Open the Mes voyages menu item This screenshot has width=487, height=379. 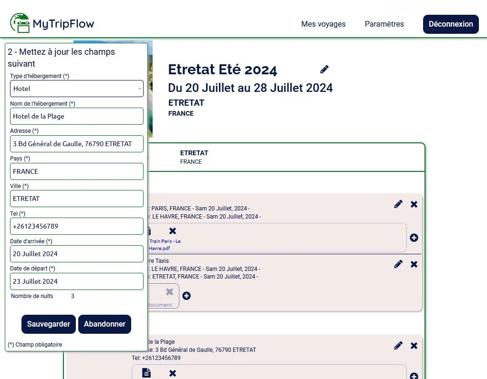coord(323,24)
